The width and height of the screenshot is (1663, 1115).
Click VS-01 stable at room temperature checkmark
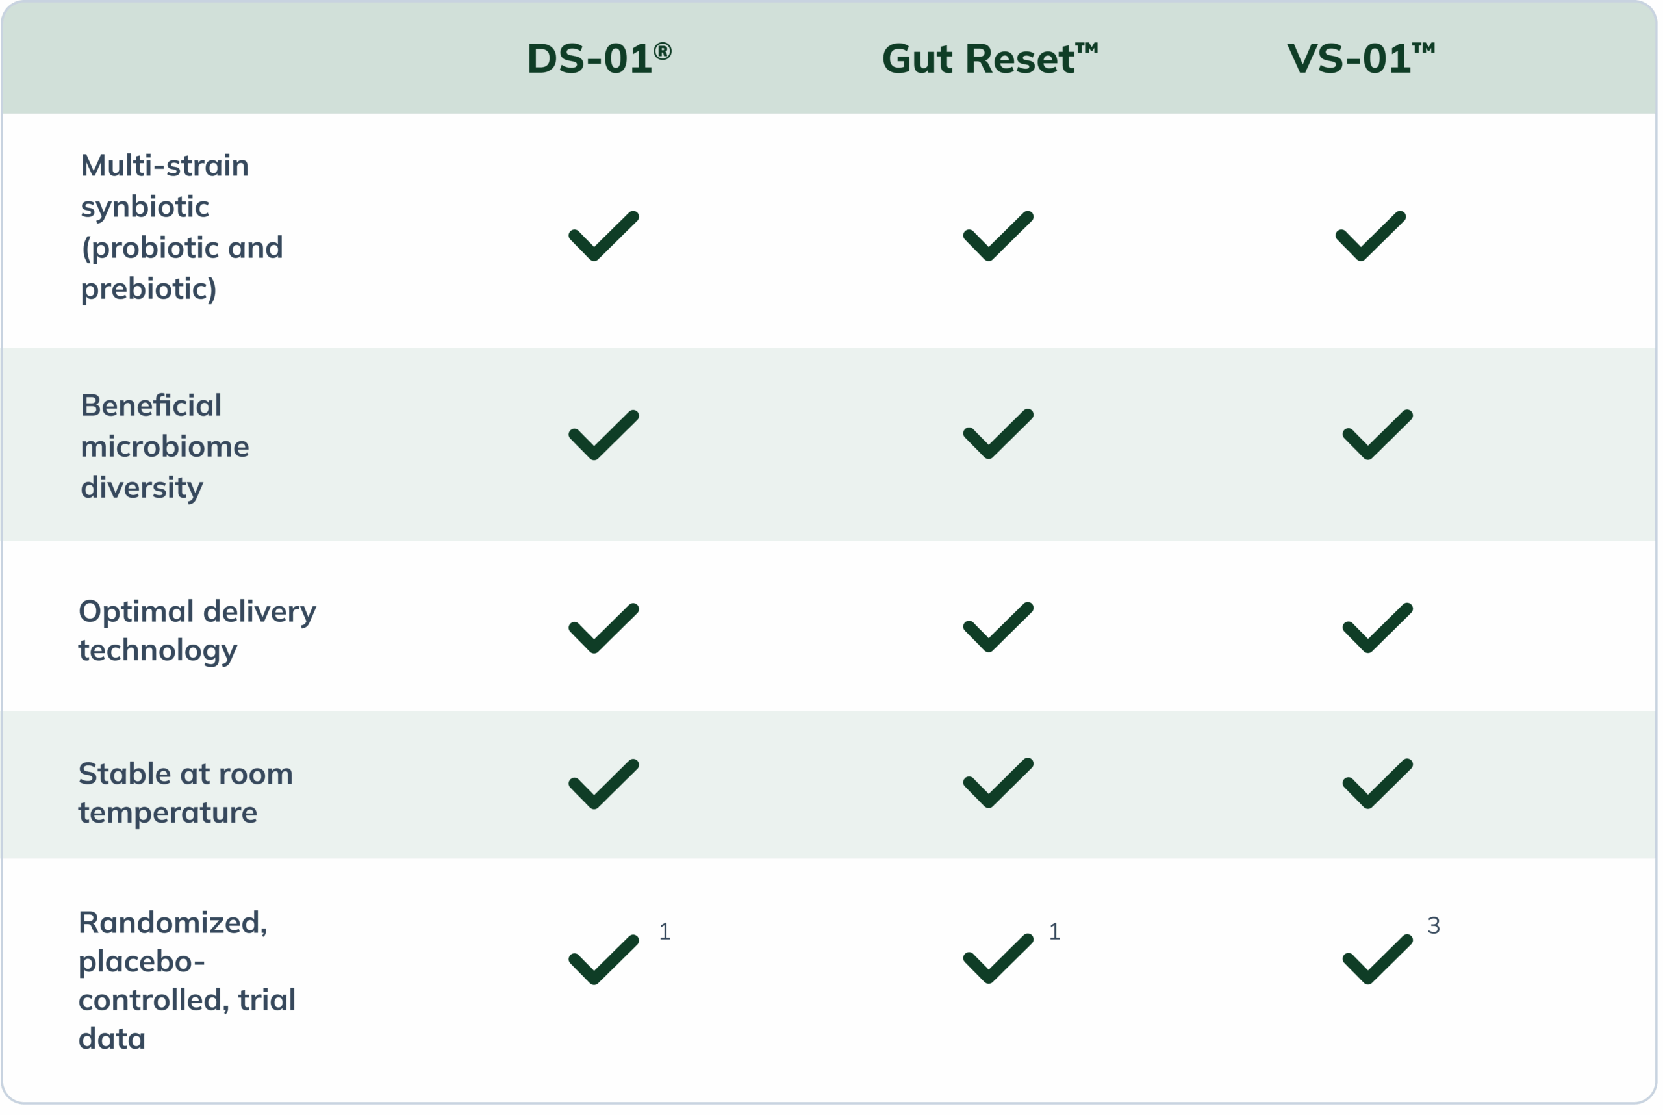tap(1377, 784)
